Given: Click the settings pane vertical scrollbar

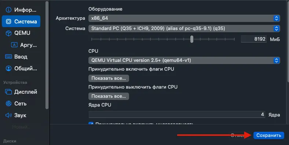Looking at the screenshot, I should point(288,41).
